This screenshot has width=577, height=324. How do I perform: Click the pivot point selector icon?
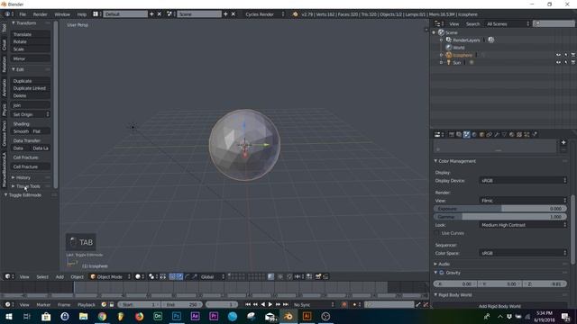(x=151, y=276)
